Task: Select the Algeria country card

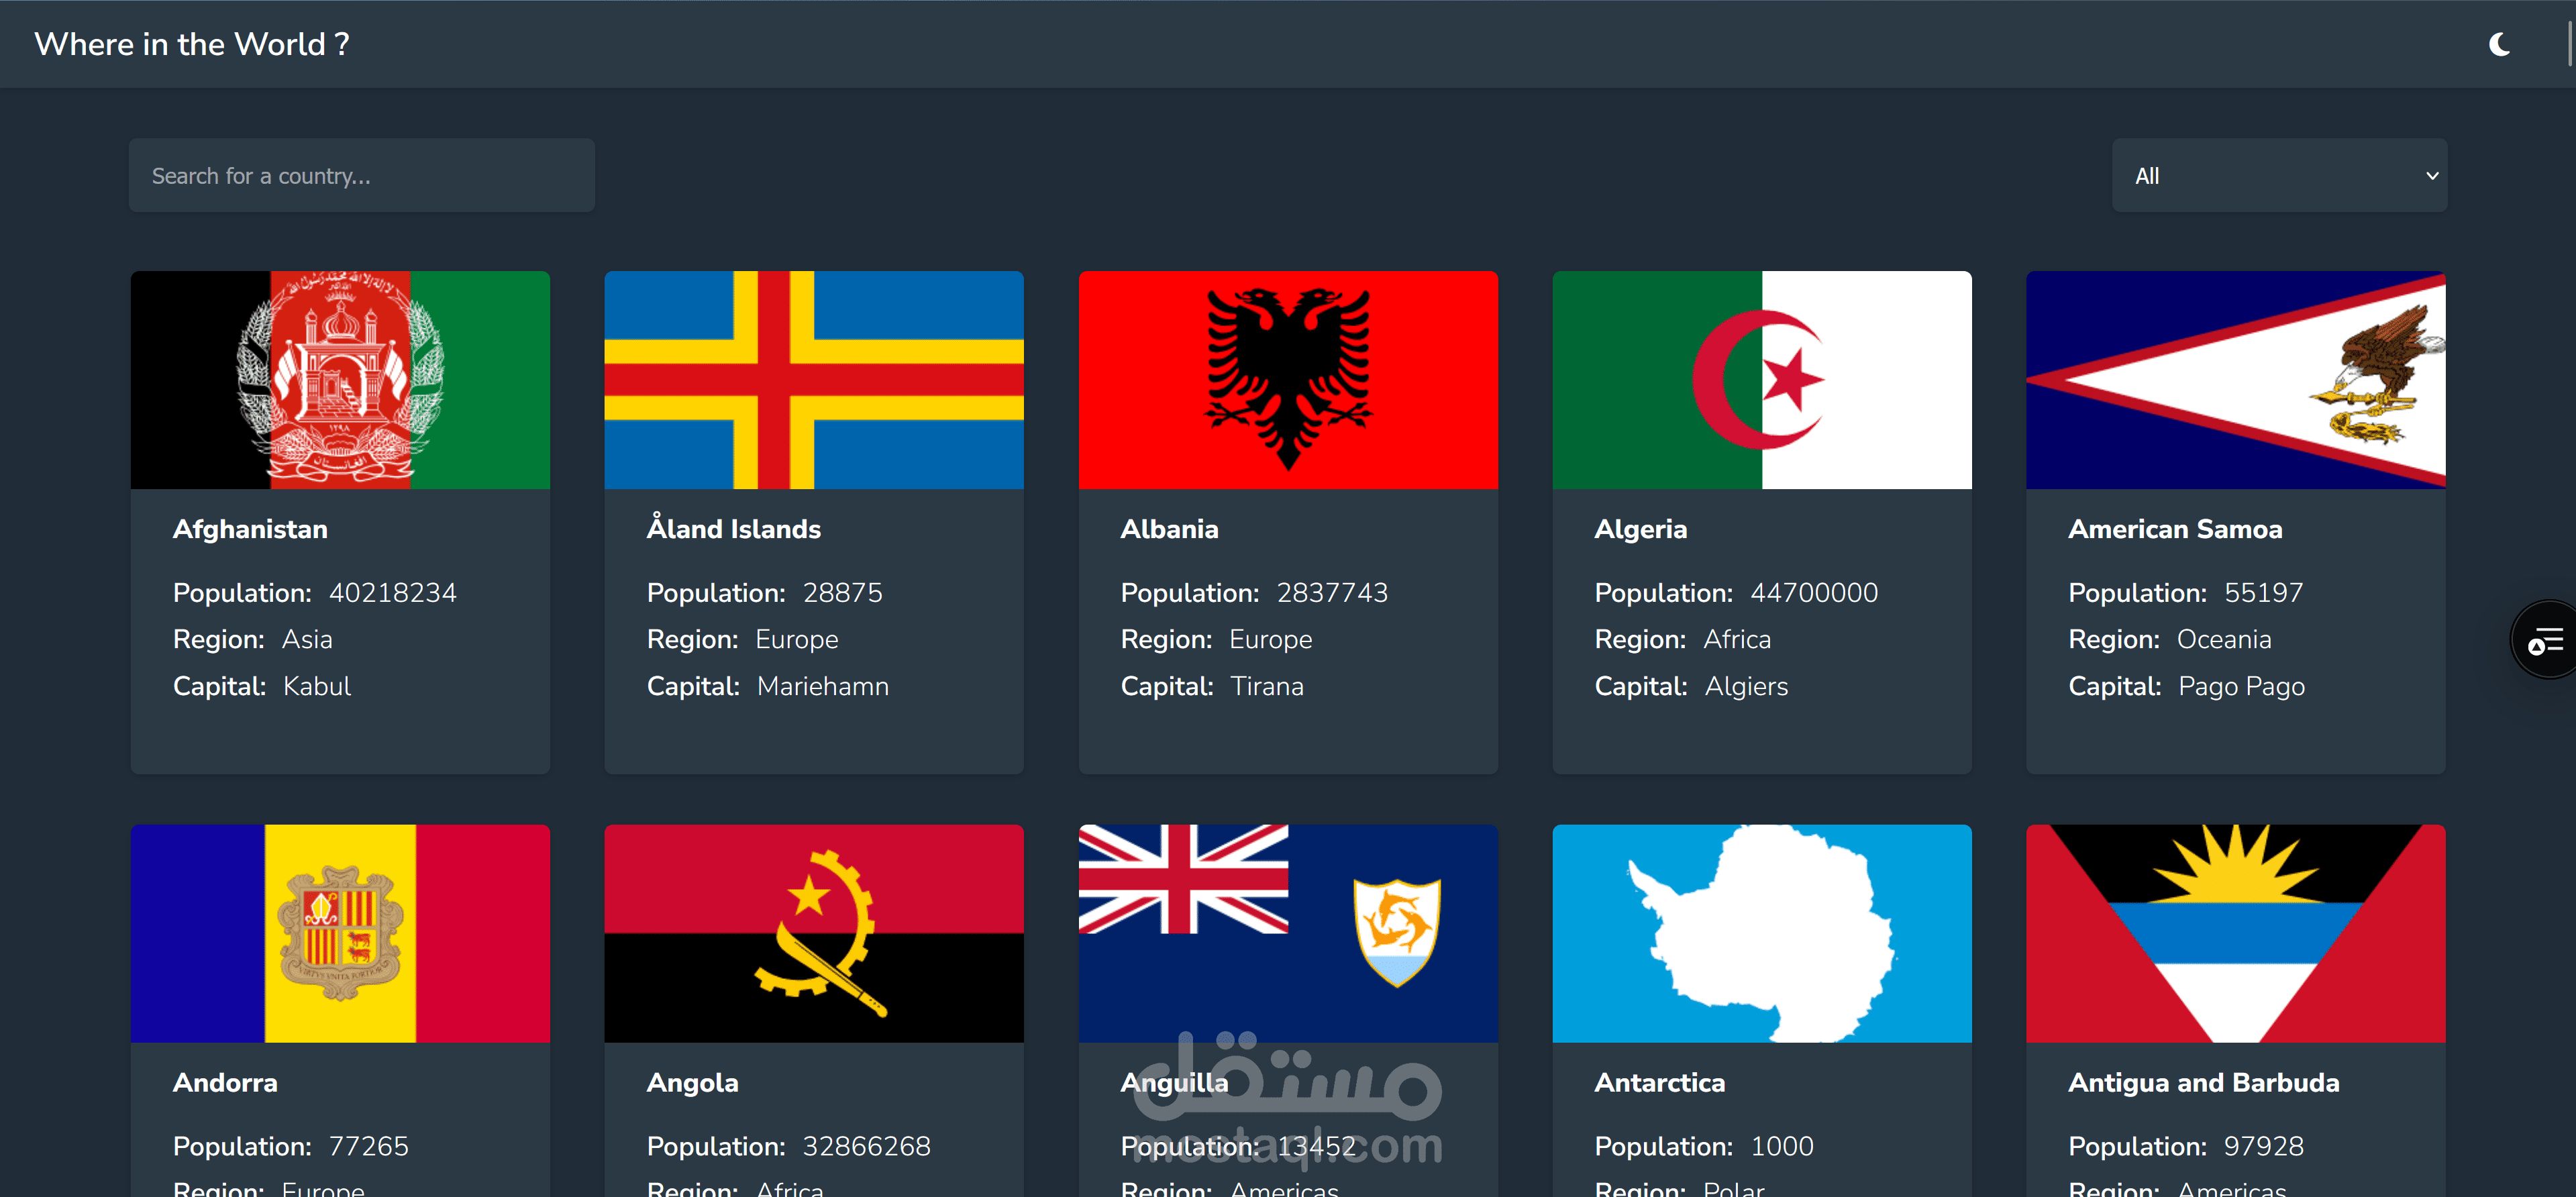Action: click(x=1762, y=620)
